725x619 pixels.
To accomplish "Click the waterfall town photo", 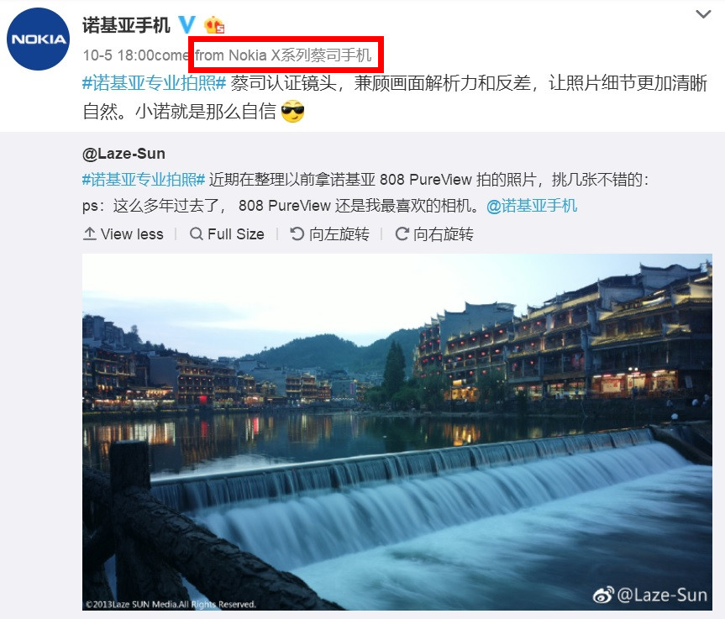I will 397,432.
